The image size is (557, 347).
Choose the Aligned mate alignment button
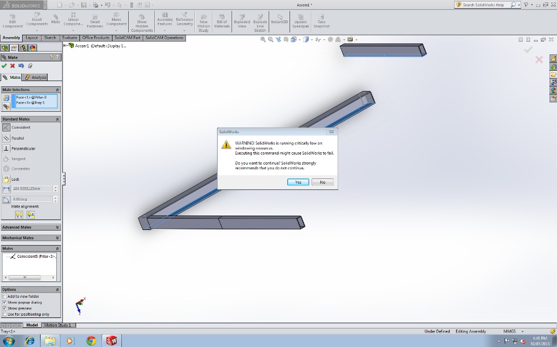(19, 215)
